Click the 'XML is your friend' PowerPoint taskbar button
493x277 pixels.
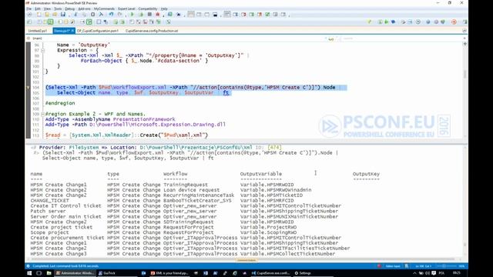click(x=169, y=273)
